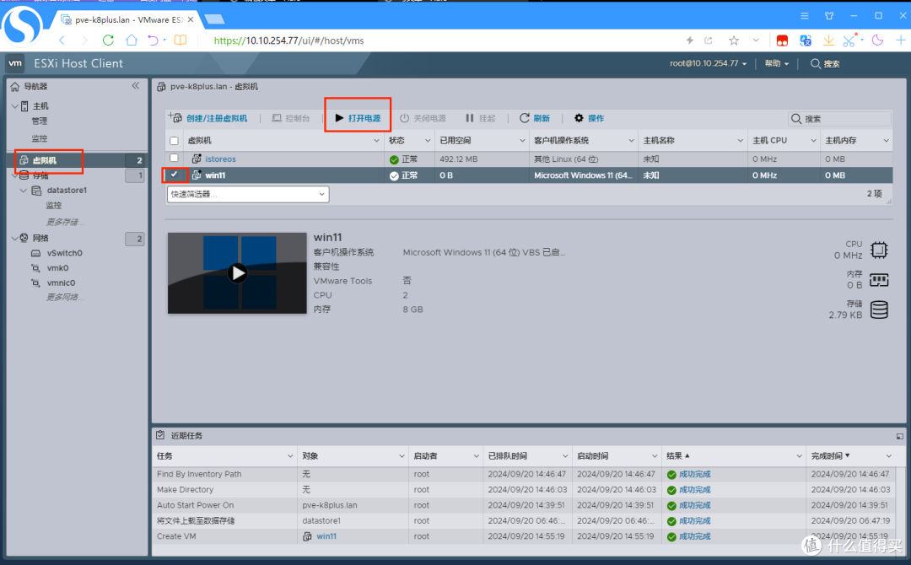Open the virtual machine column dropdown arrow
The height and width of the screenshot is (565, 911).
376,141
